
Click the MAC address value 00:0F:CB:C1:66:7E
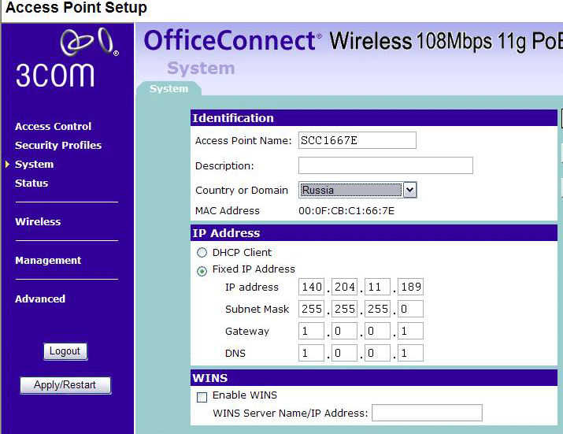click(x=346, y=211)
